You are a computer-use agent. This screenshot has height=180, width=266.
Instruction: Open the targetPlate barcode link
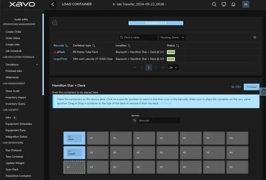pos(61,59)
